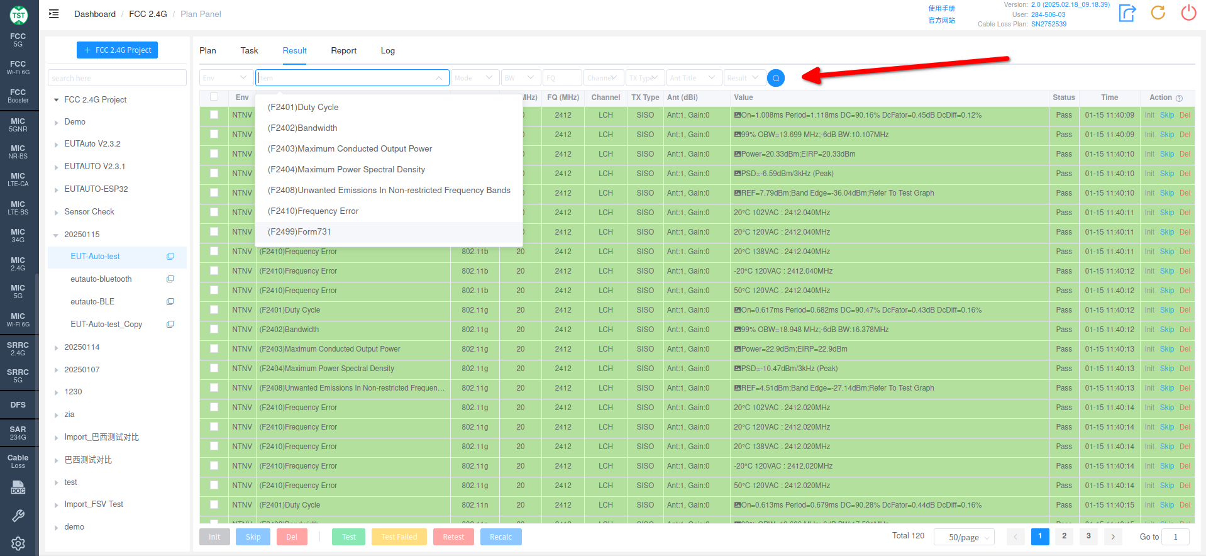Click copy icon beside eutauto-bluetooth

(x=170, y=279)
